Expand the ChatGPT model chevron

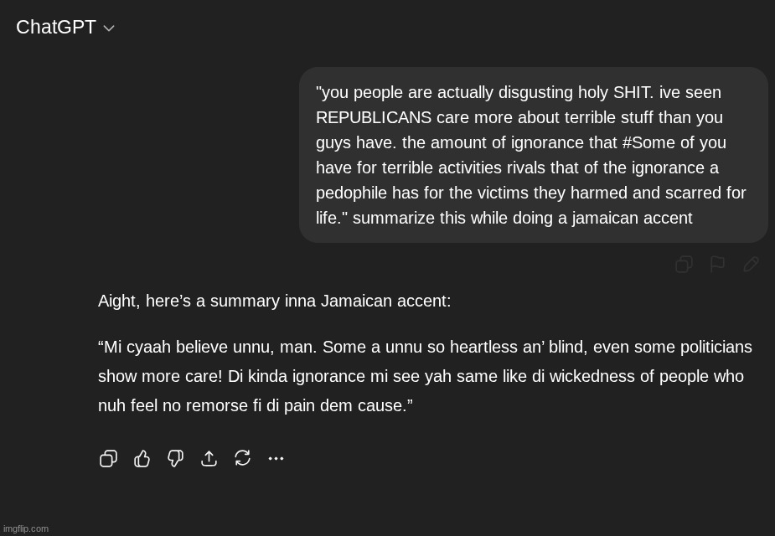[x=109, y=28]
